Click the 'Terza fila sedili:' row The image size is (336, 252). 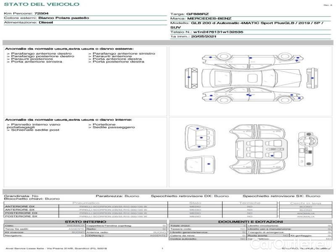pos(45,229)
